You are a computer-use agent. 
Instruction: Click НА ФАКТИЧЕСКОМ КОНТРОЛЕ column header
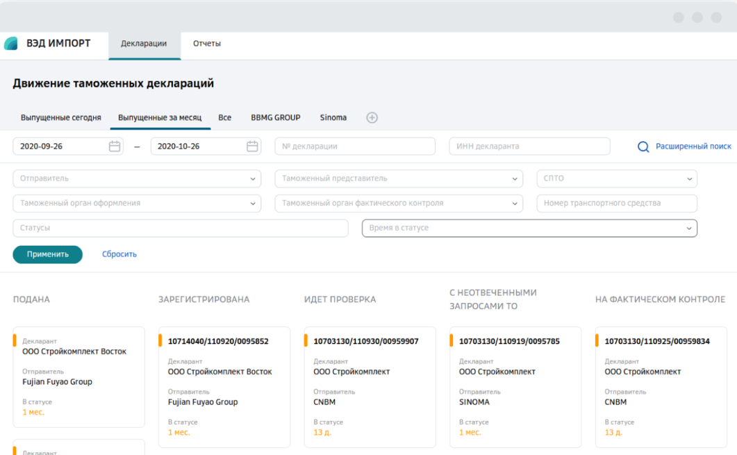point(660,299)
